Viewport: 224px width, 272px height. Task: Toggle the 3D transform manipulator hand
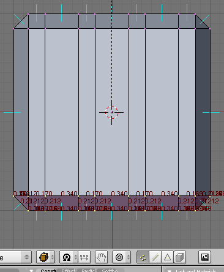pyautogui.click(x=102, y=257)
